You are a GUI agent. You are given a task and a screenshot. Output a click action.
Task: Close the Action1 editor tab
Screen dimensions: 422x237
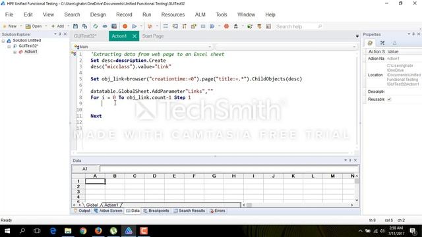(135, 36)
